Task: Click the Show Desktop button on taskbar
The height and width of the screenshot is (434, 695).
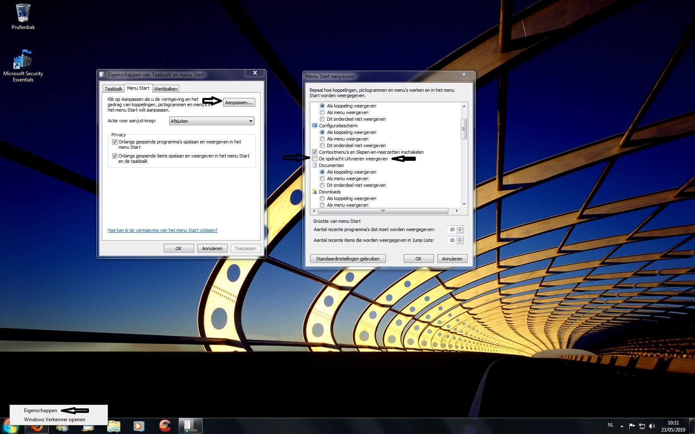Action: click(692, 426)
